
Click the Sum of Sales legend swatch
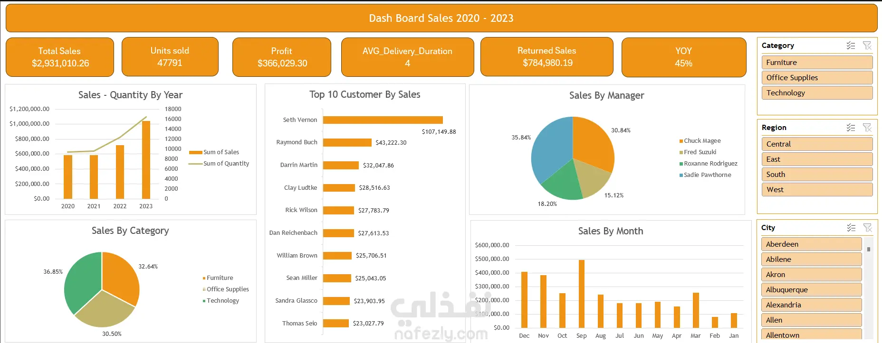click(x=196, y=152)
